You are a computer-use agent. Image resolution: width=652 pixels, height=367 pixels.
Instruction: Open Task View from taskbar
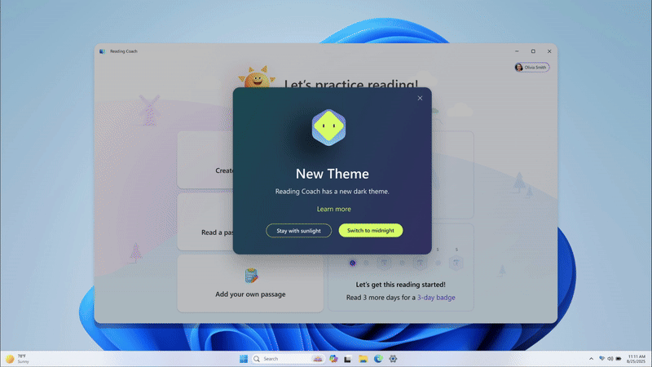[x=348, y=359]
